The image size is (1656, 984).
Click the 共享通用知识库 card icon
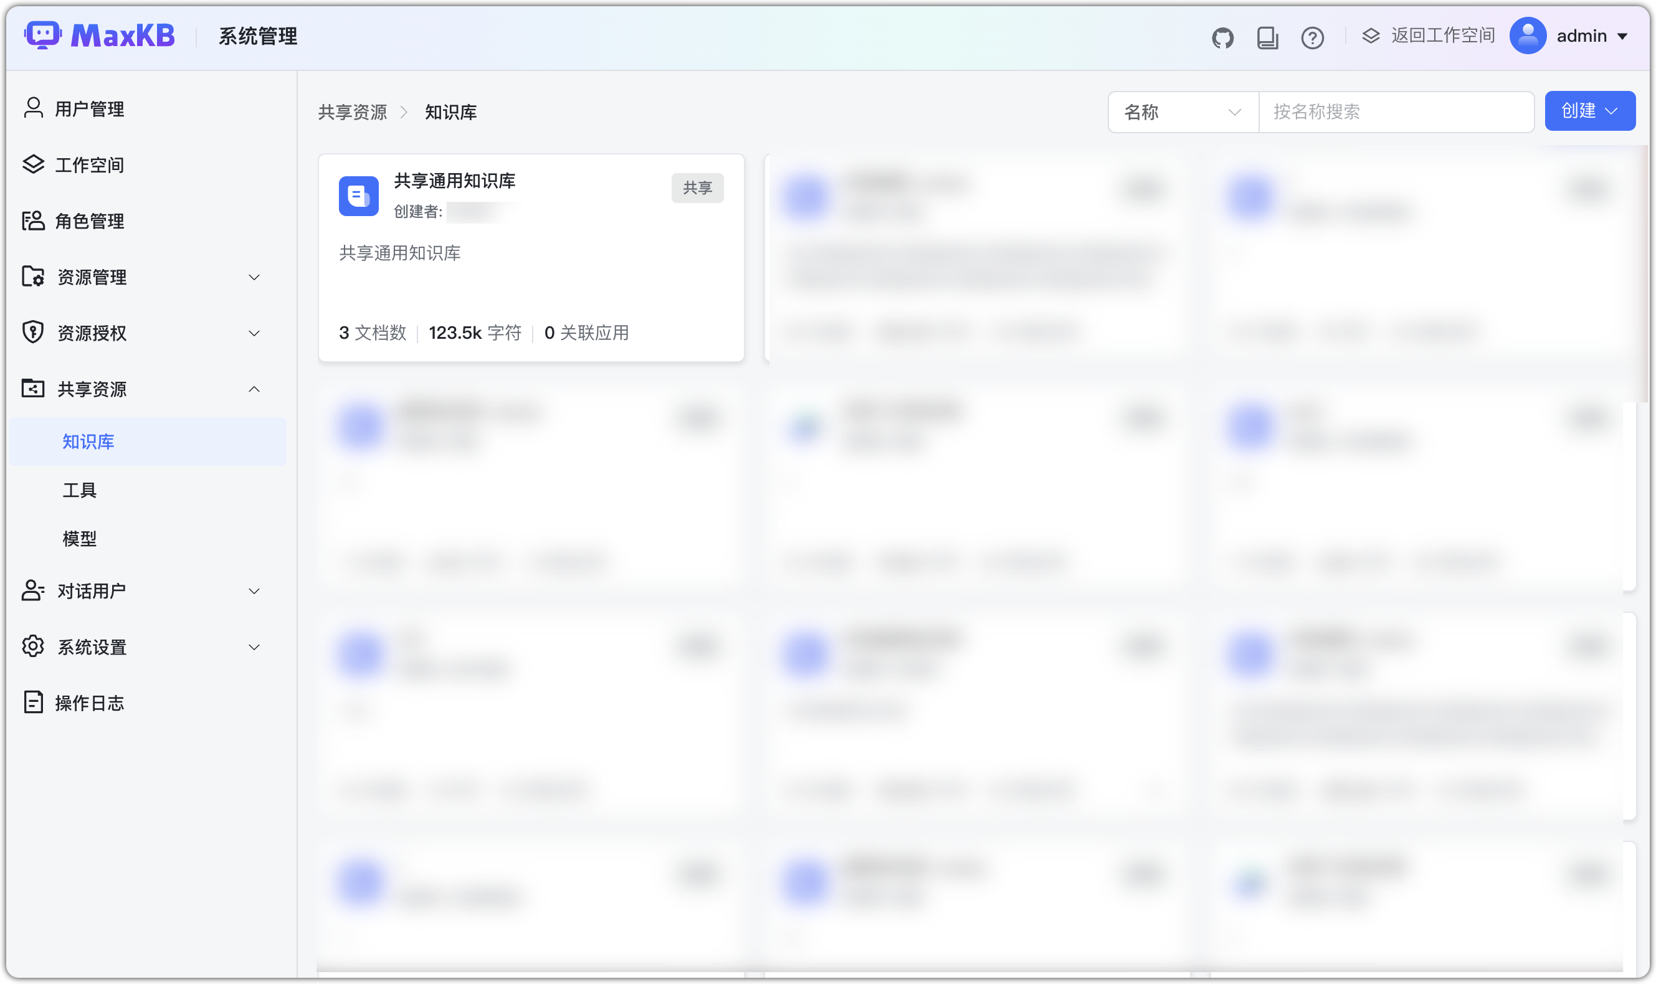click(x=359, y=196)
